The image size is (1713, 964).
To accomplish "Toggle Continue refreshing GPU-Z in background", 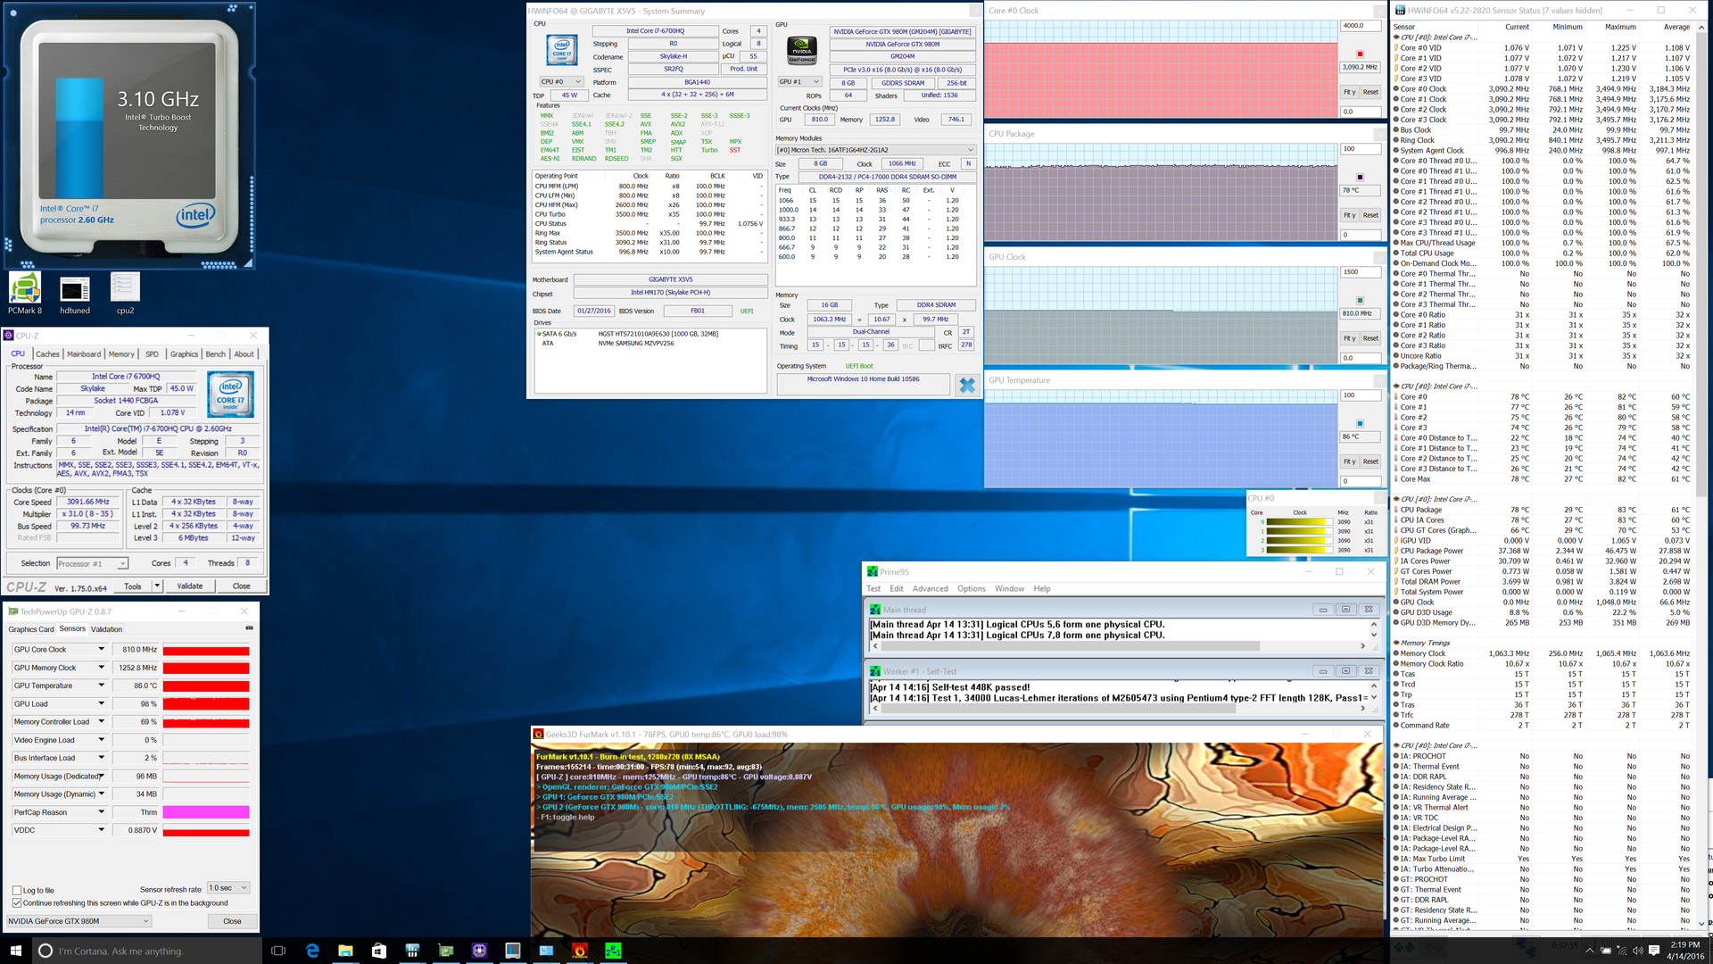I will (17, 902).
